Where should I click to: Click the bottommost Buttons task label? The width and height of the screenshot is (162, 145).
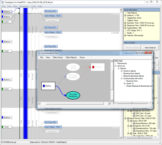[x=7, y=117]
